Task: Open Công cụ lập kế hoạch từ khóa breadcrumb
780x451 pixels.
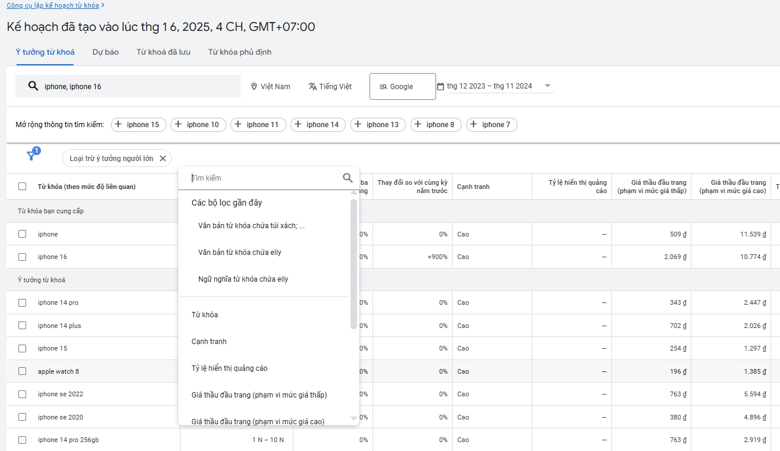Action: (x=53, y=5)
